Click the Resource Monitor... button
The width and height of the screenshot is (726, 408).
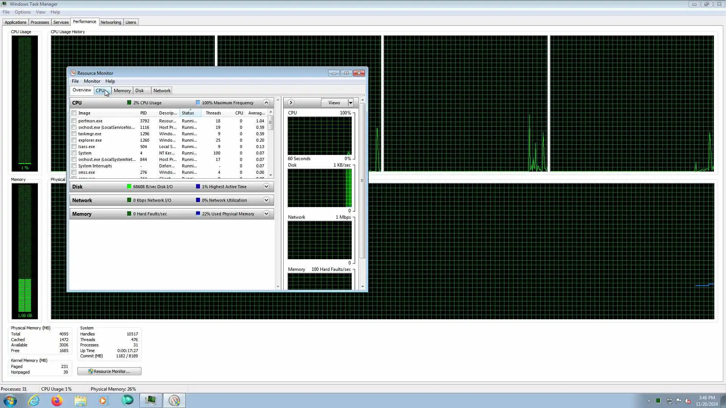[x=109, y=371]
